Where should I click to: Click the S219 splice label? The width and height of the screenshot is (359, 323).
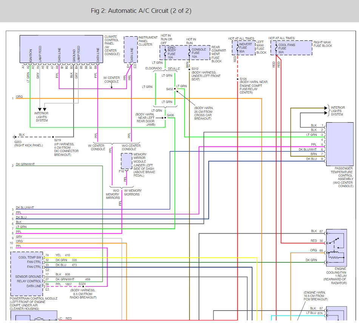click(x=57, y=140)
